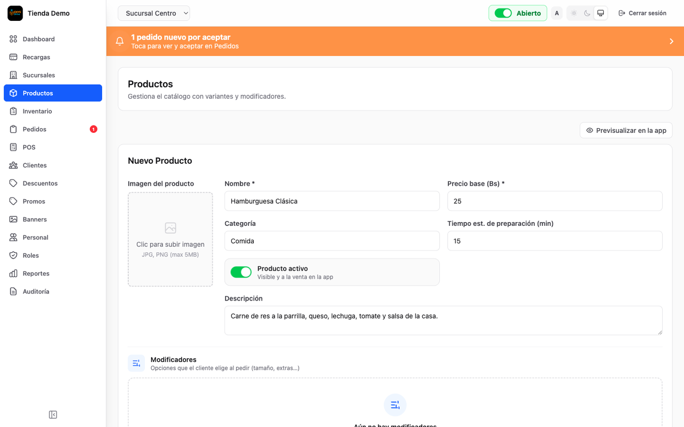Click the eye icon in Previsualizar
Image resolution: width=684 pixels, height=427 pixels.
[590, 130]
